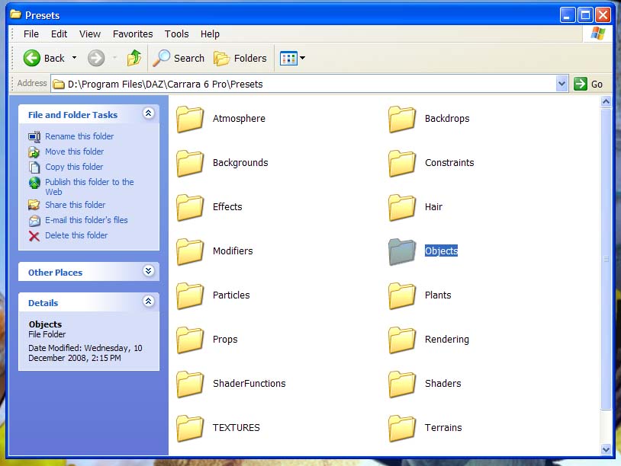Image resolution: width=621 pixels, height=466 pixels.
Task: Select the Atmosphere folder icon
Action: click(190, 119)
